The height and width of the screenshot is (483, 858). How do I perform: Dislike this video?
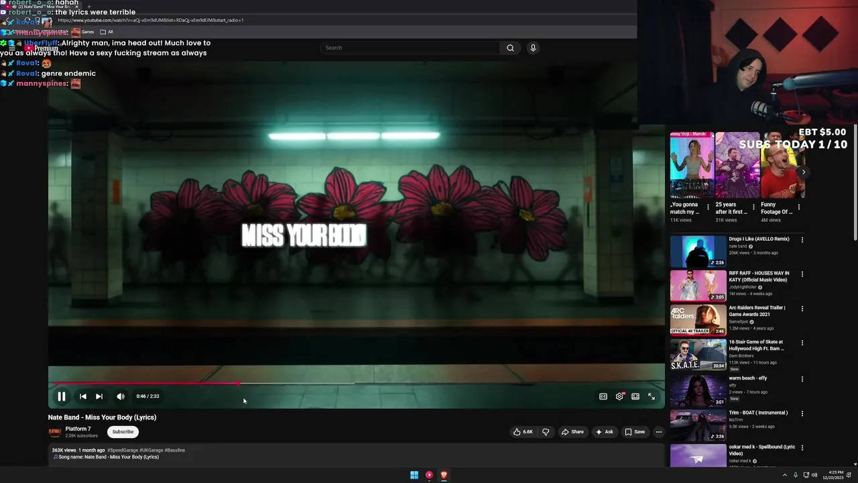pyautogui.click(x=546, y=432)
